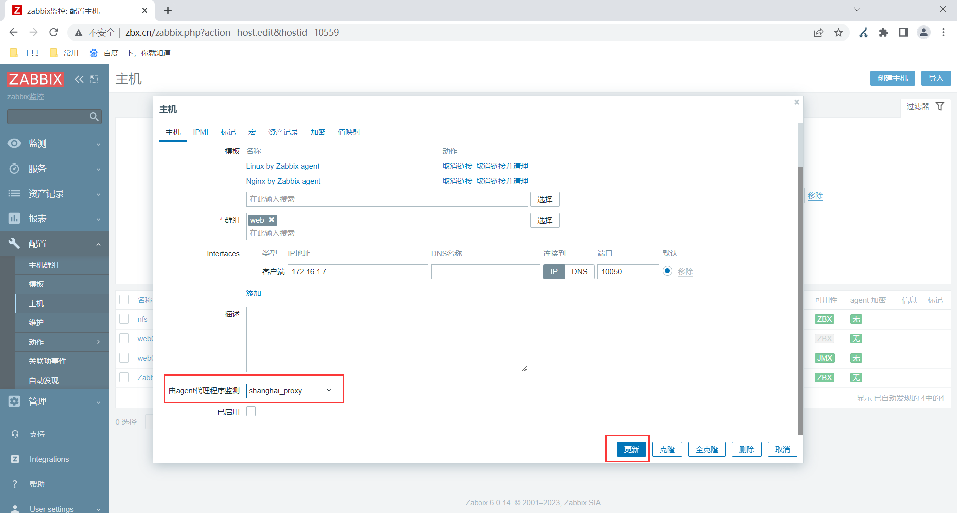Click the IP address field 172.16.1.7
This screenshot has height=513, width=957.
pos(358,271)
